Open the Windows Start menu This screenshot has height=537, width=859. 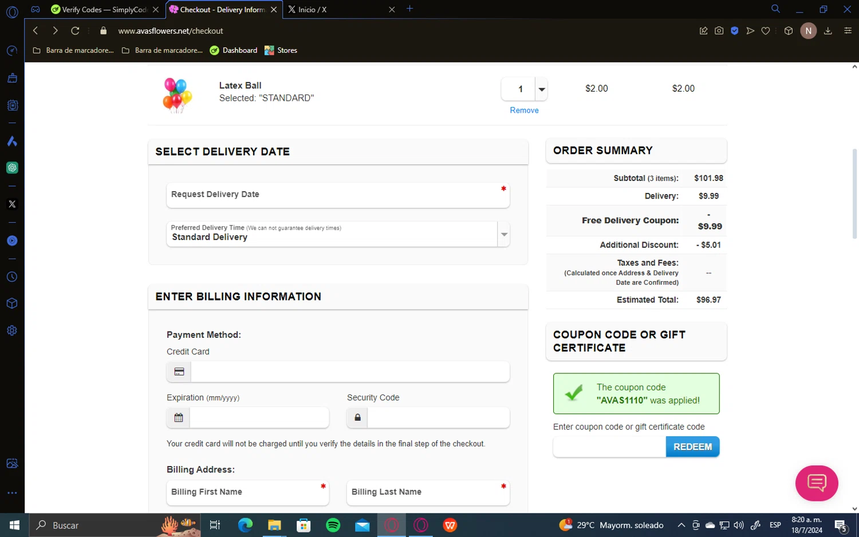coord(14,525)
